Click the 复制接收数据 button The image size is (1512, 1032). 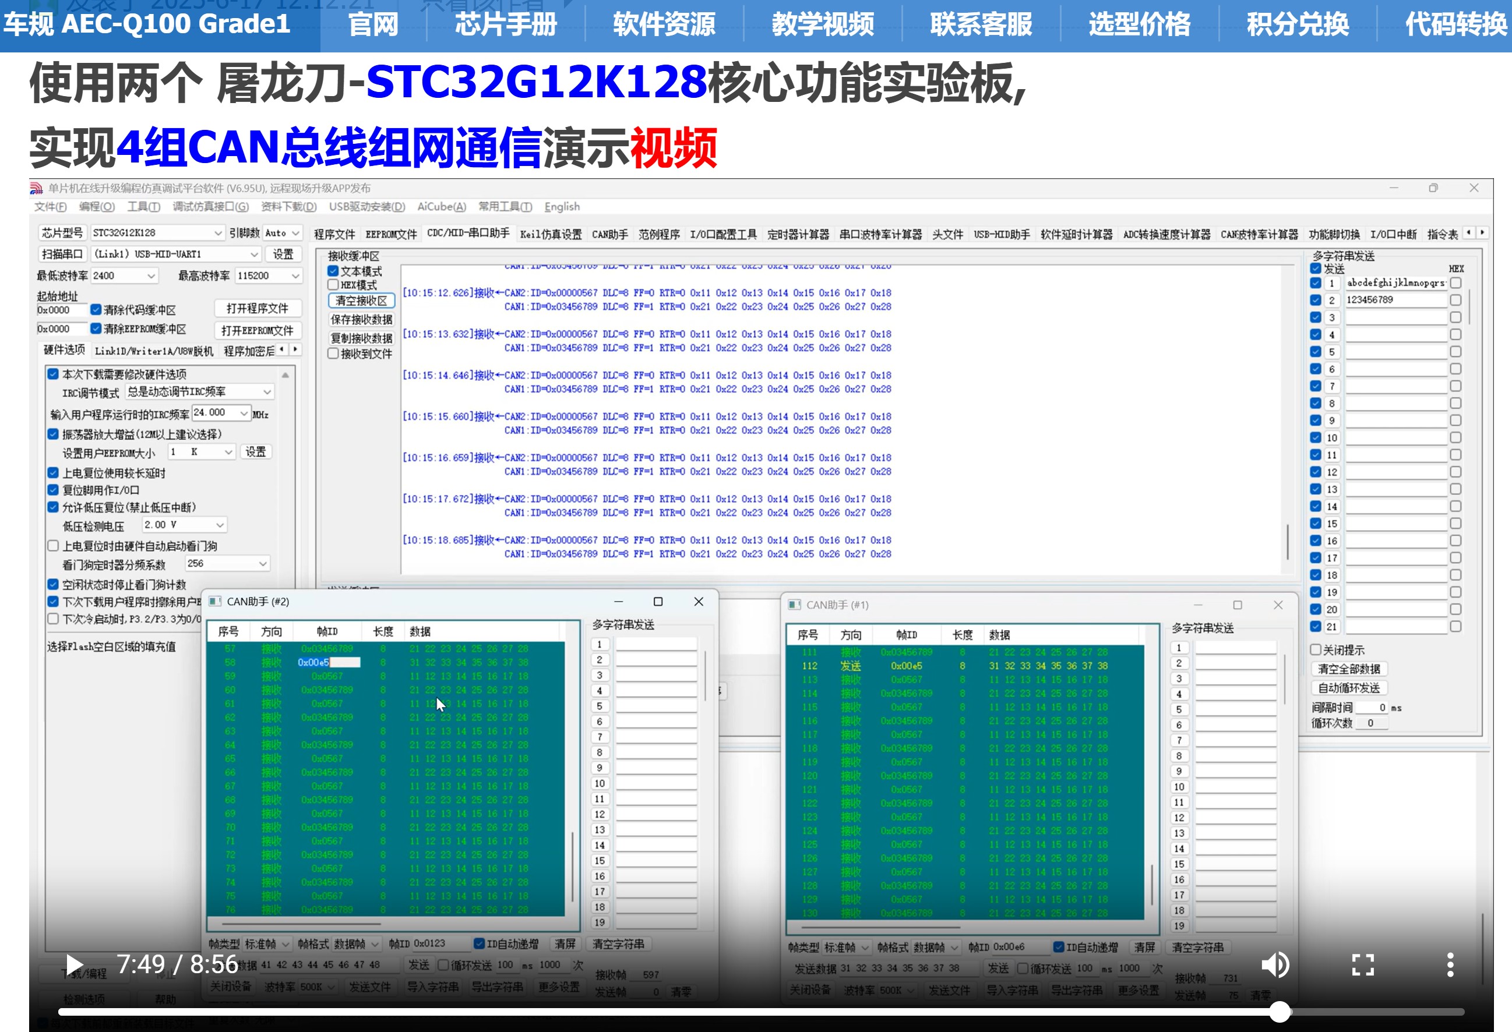pos(361,338)
